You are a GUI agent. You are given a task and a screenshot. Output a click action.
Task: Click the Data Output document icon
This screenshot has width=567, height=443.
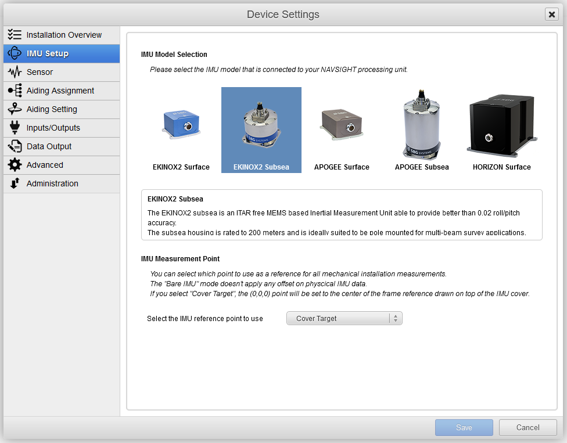click(x=15, y=146)
